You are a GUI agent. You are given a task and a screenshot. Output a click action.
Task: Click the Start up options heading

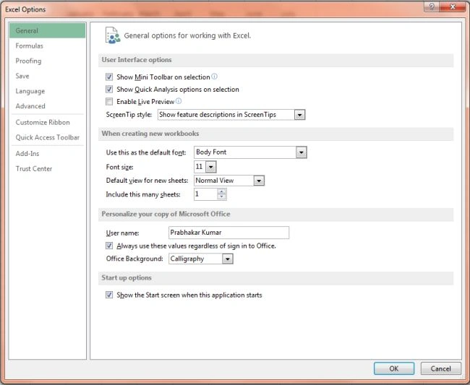point(127,278)
